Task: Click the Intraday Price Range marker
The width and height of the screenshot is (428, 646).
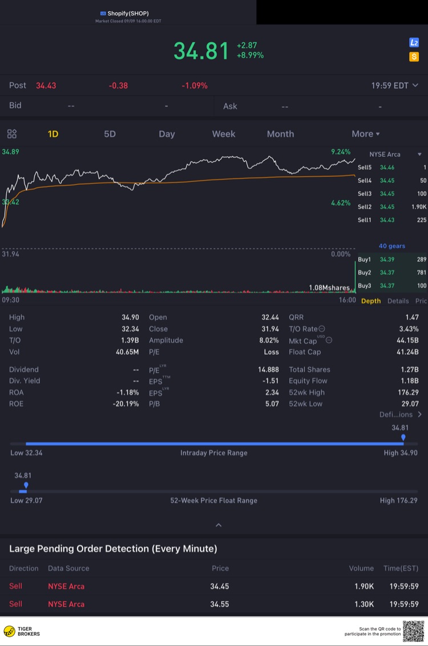Action: (x=403, y=437)
